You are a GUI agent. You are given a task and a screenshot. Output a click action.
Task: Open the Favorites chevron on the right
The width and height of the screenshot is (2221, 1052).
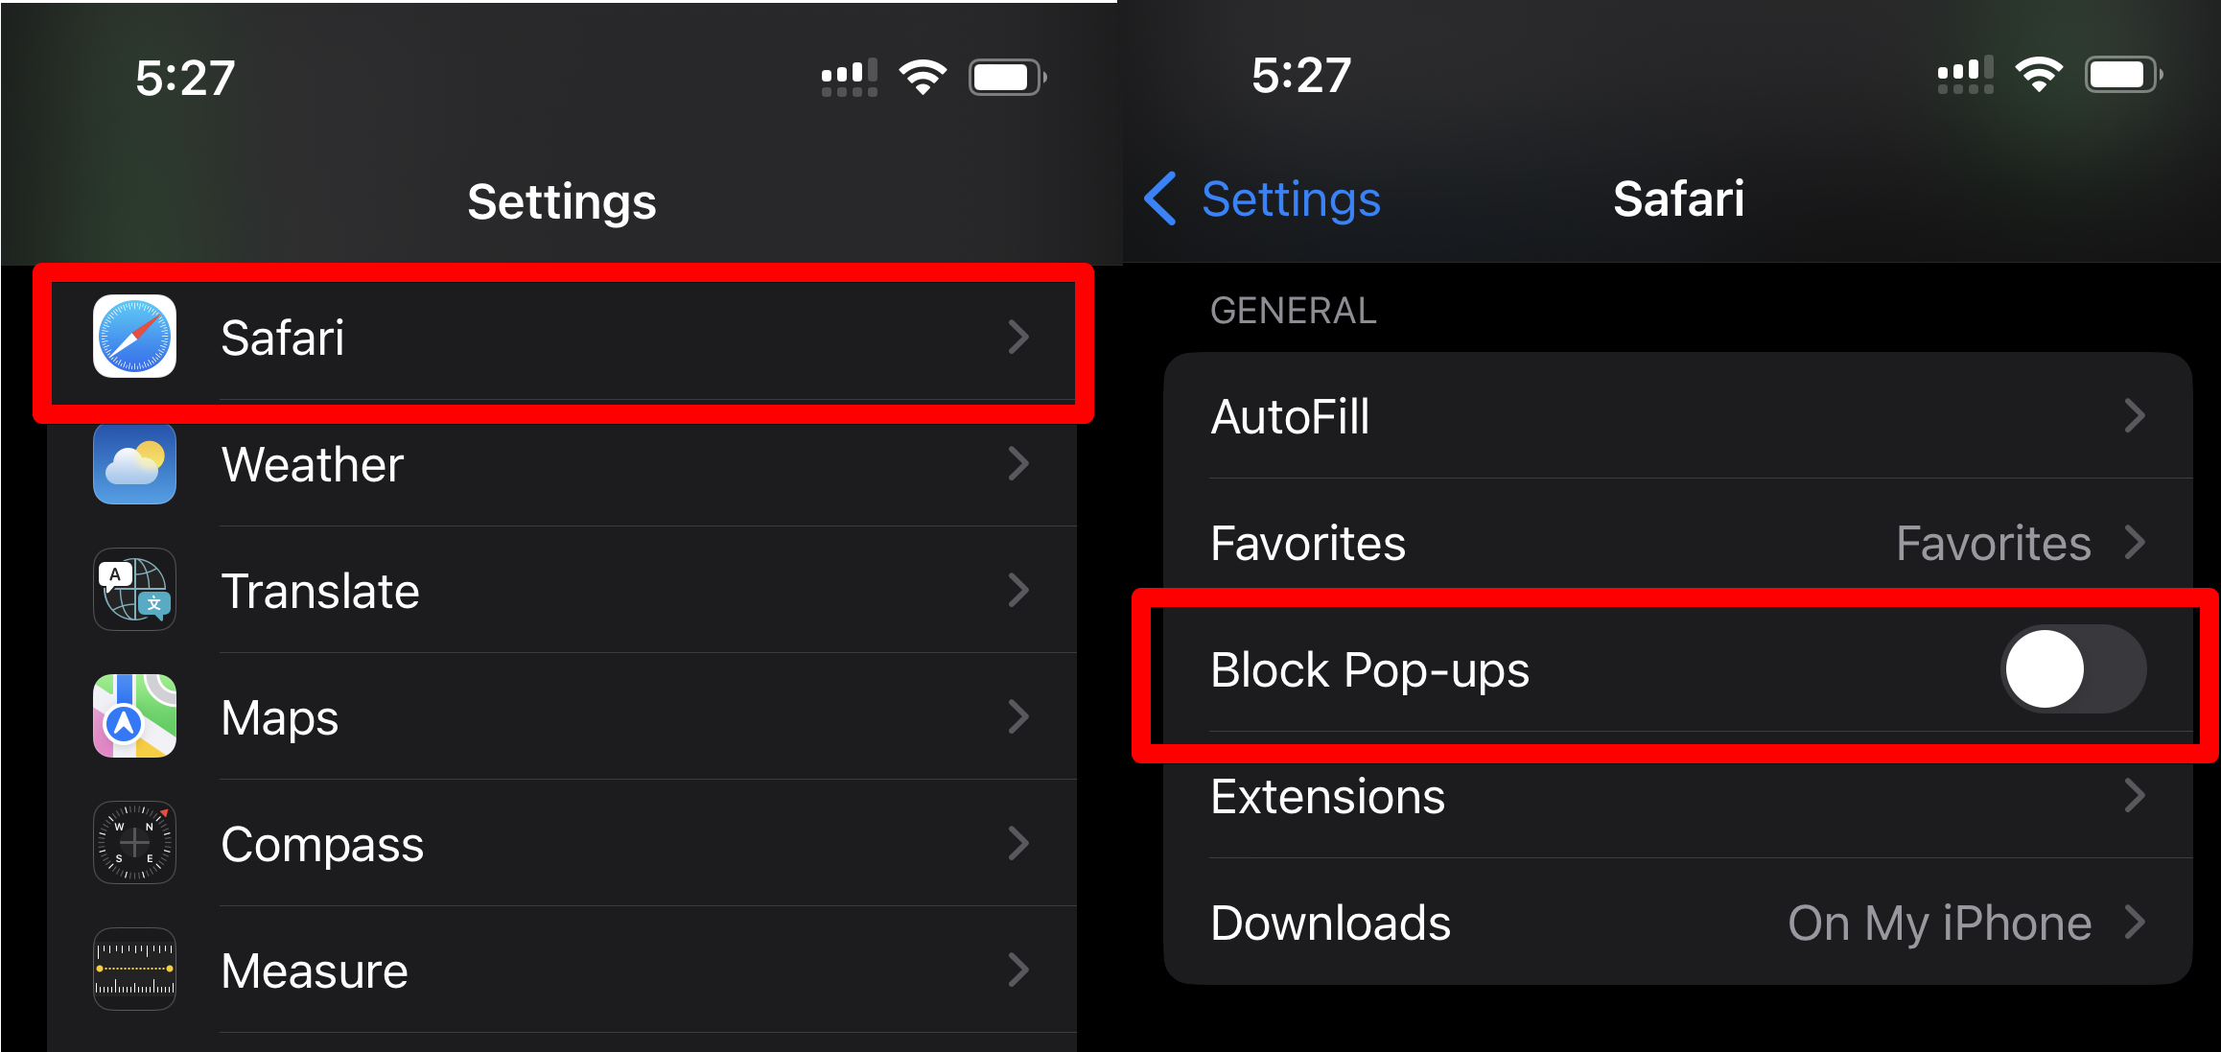(2135, 543)
